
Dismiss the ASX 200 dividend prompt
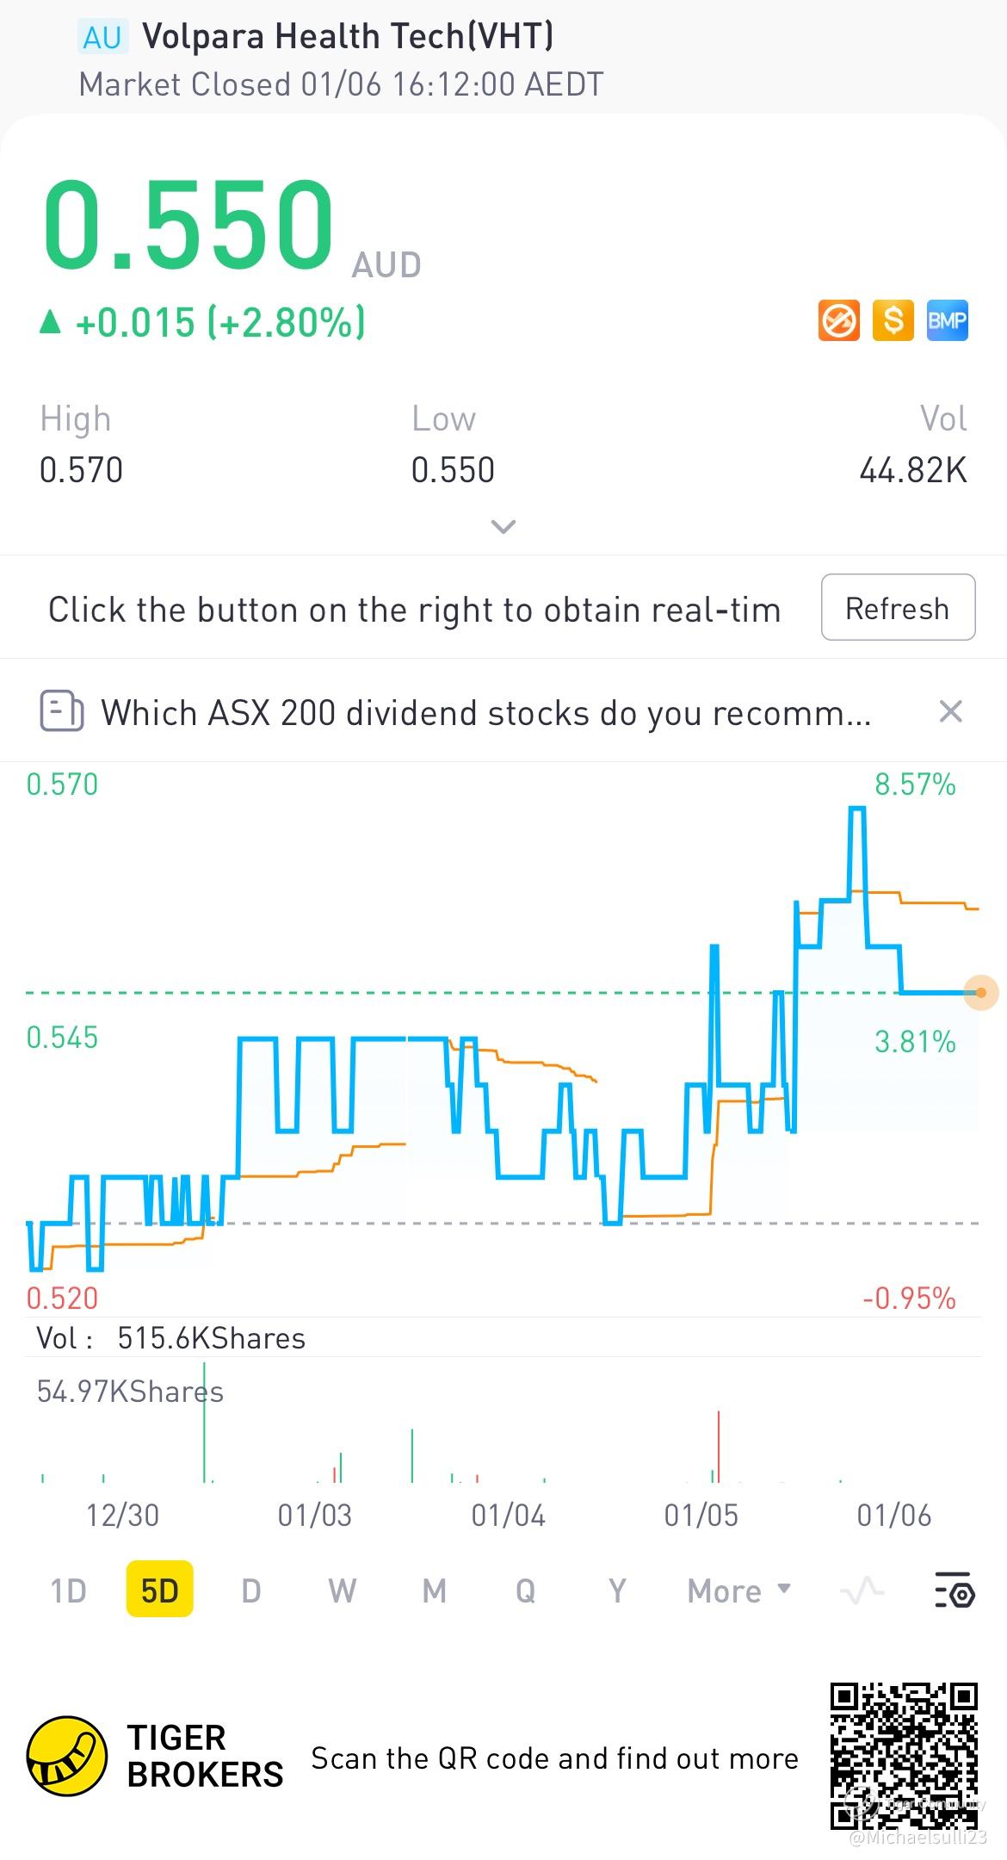click(950, 712)
